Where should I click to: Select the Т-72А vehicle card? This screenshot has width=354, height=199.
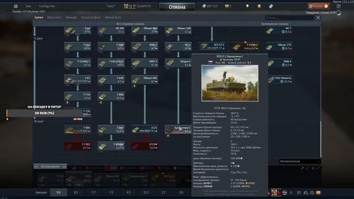point(77,96)
